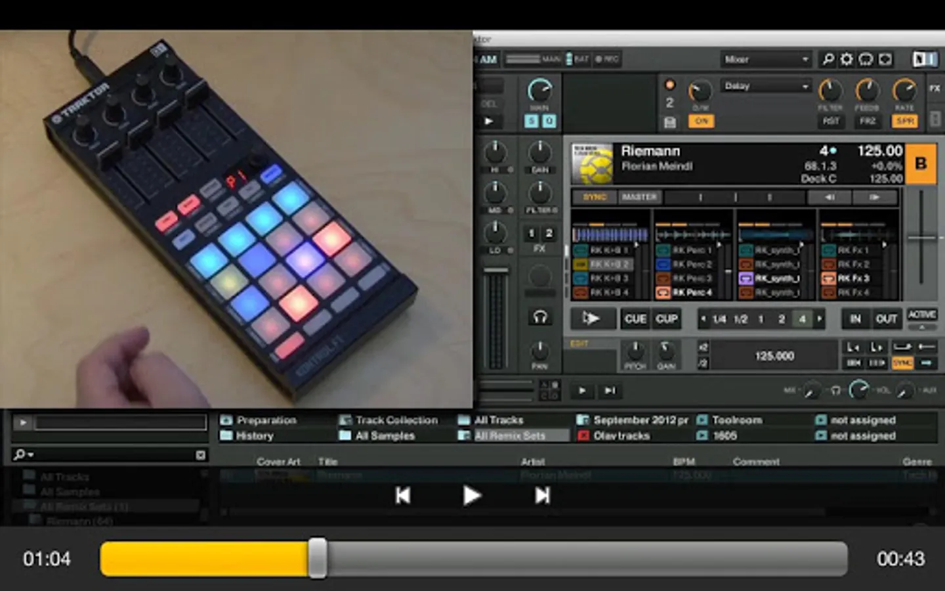Click the loop icon of RK Perc 4 sample
This screenshot has width=945, height=591.
click(663, 292)
